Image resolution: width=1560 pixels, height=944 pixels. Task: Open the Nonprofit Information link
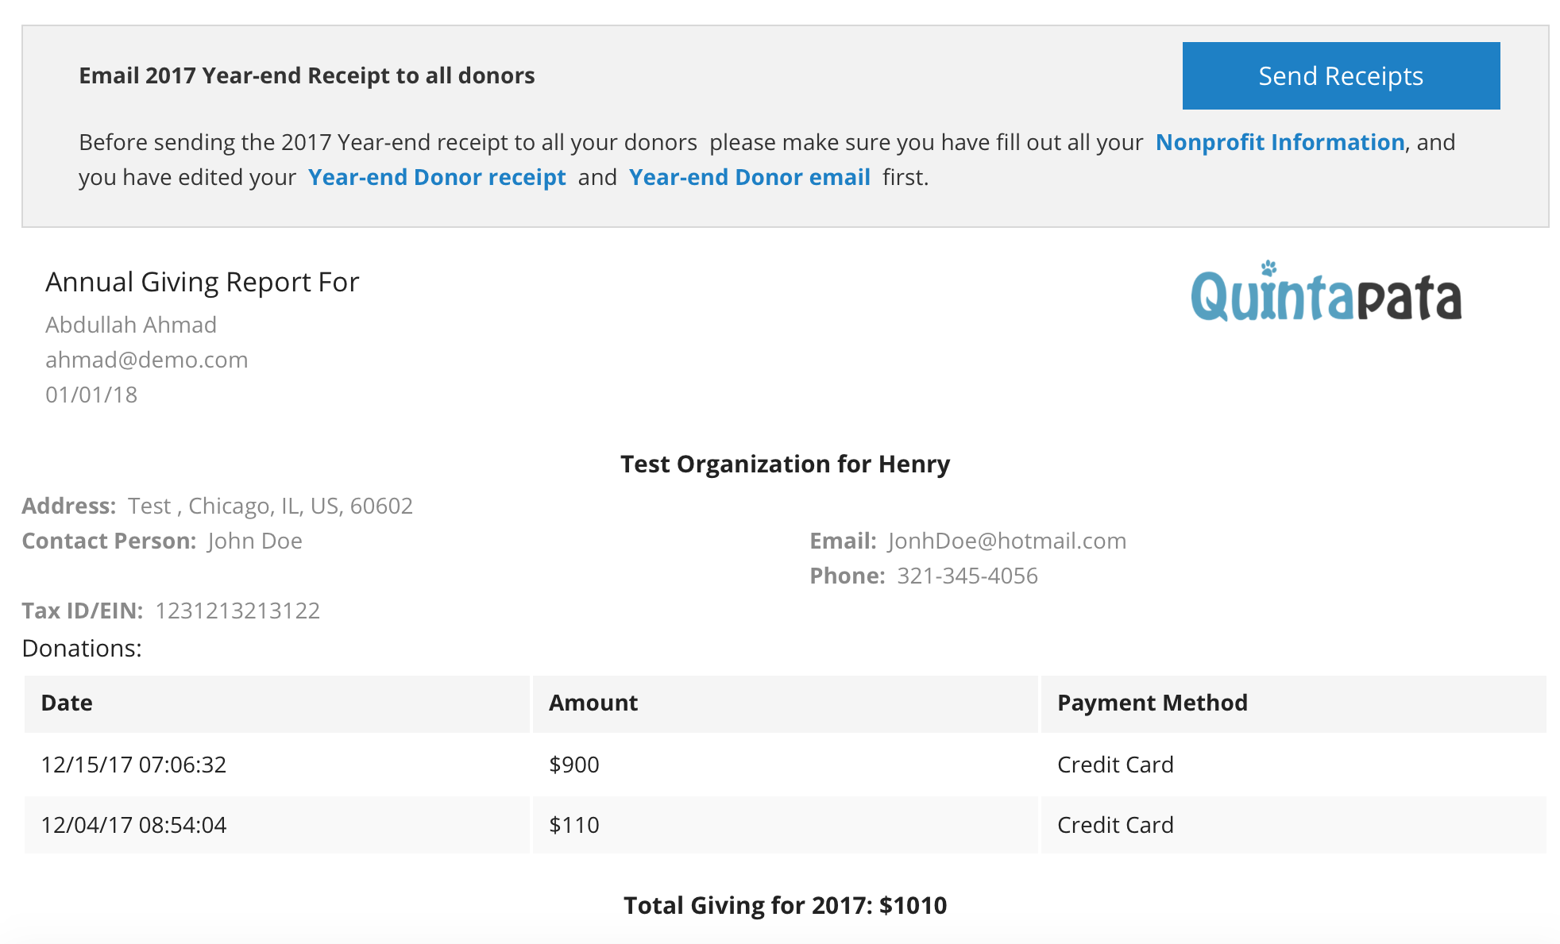(1280, 142)
